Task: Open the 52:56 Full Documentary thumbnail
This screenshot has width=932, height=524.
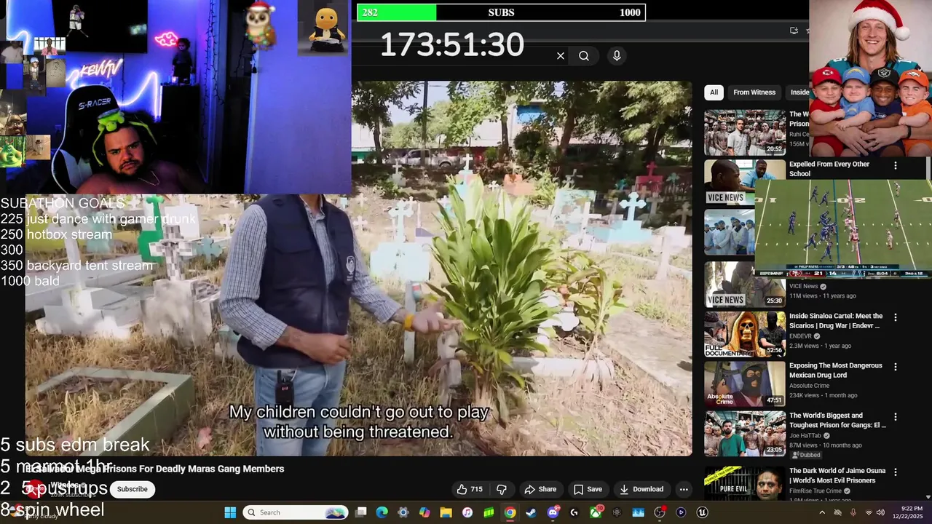Action: (x=745, y=334)
